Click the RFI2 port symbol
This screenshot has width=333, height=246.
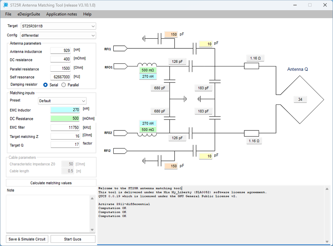click(120, 151)
